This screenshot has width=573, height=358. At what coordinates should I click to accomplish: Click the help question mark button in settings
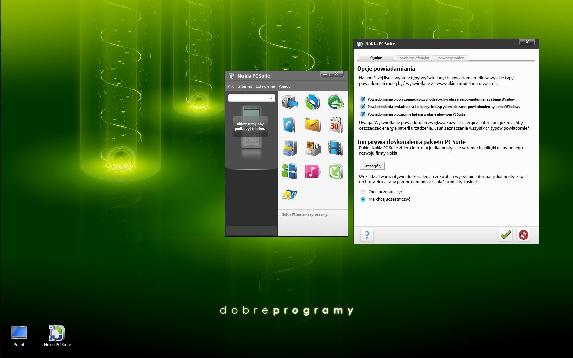(367, 235)
